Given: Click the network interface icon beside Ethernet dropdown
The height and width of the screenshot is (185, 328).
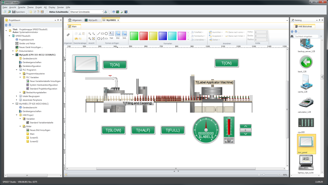Looking at the screenshot, I should click(106, 12).
